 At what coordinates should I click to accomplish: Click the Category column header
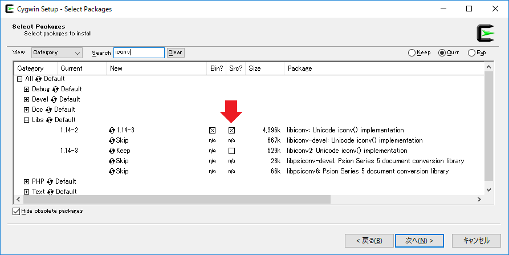click(x=36, y=68)
